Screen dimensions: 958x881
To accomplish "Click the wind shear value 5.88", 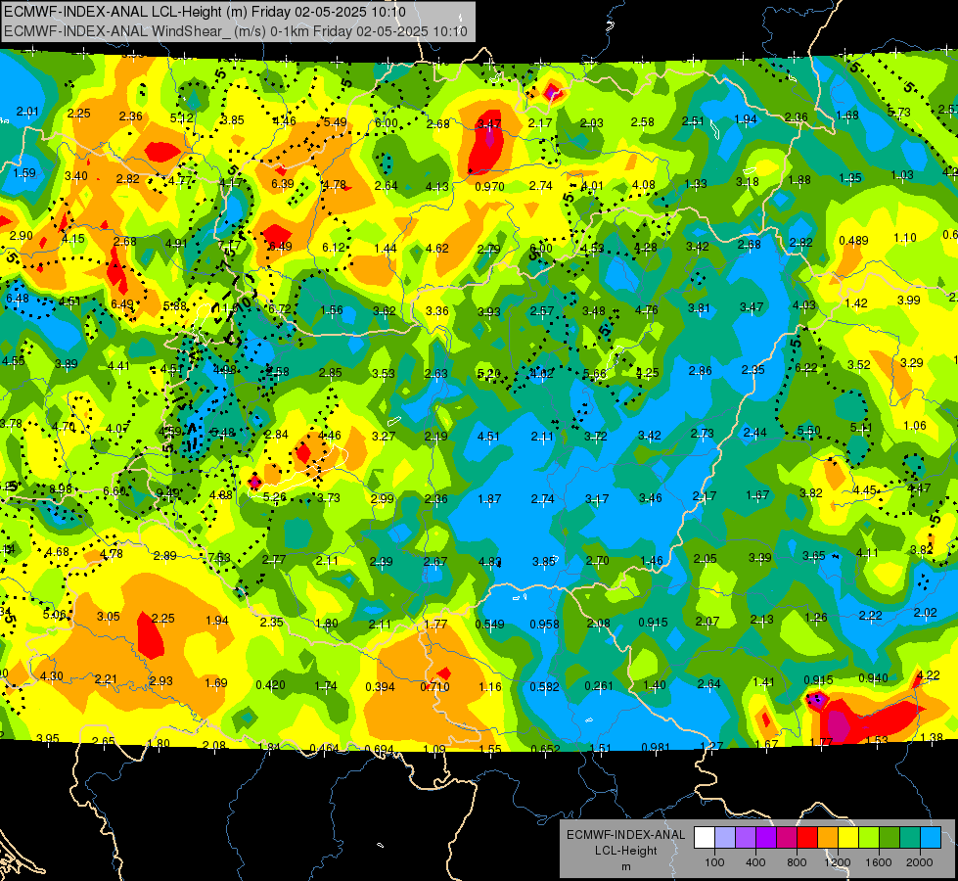I will pyautogui.click(x=175, y=305).
